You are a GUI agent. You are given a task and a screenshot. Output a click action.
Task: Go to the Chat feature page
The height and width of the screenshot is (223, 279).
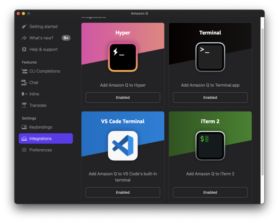pyautogui.click(x=34, y=83)
